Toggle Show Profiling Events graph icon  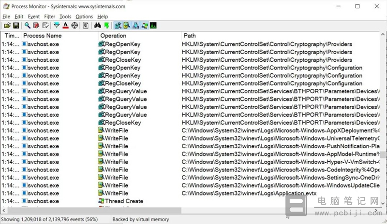pos(153,26)
